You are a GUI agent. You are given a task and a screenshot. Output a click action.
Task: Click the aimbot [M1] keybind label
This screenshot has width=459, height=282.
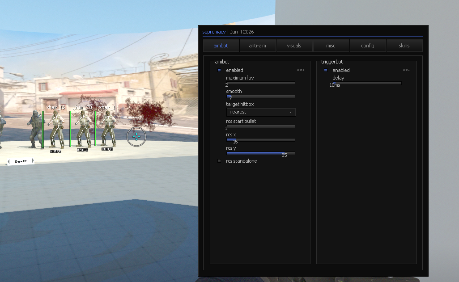300,70
